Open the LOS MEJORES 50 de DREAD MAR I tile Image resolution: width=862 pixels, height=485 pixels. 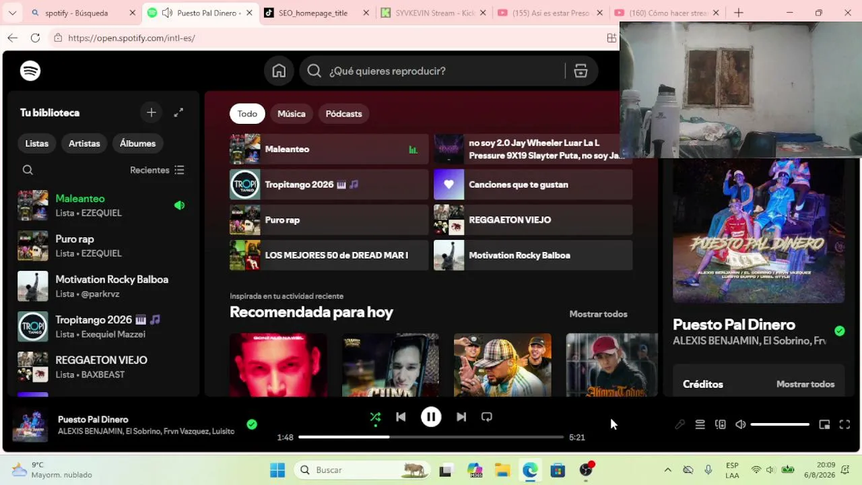[329, 255]
